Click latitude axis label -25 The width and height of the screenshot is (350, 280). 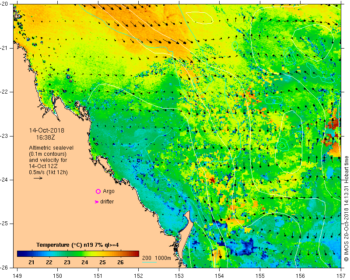(x=5, y=224)
